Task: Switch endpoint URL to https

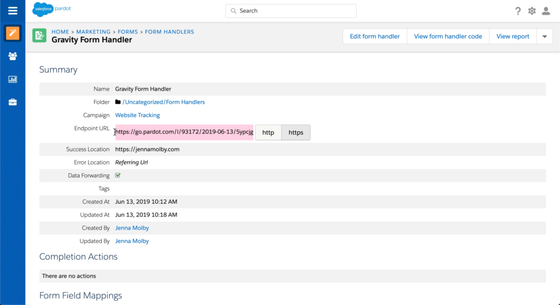Action: point(296,132)
